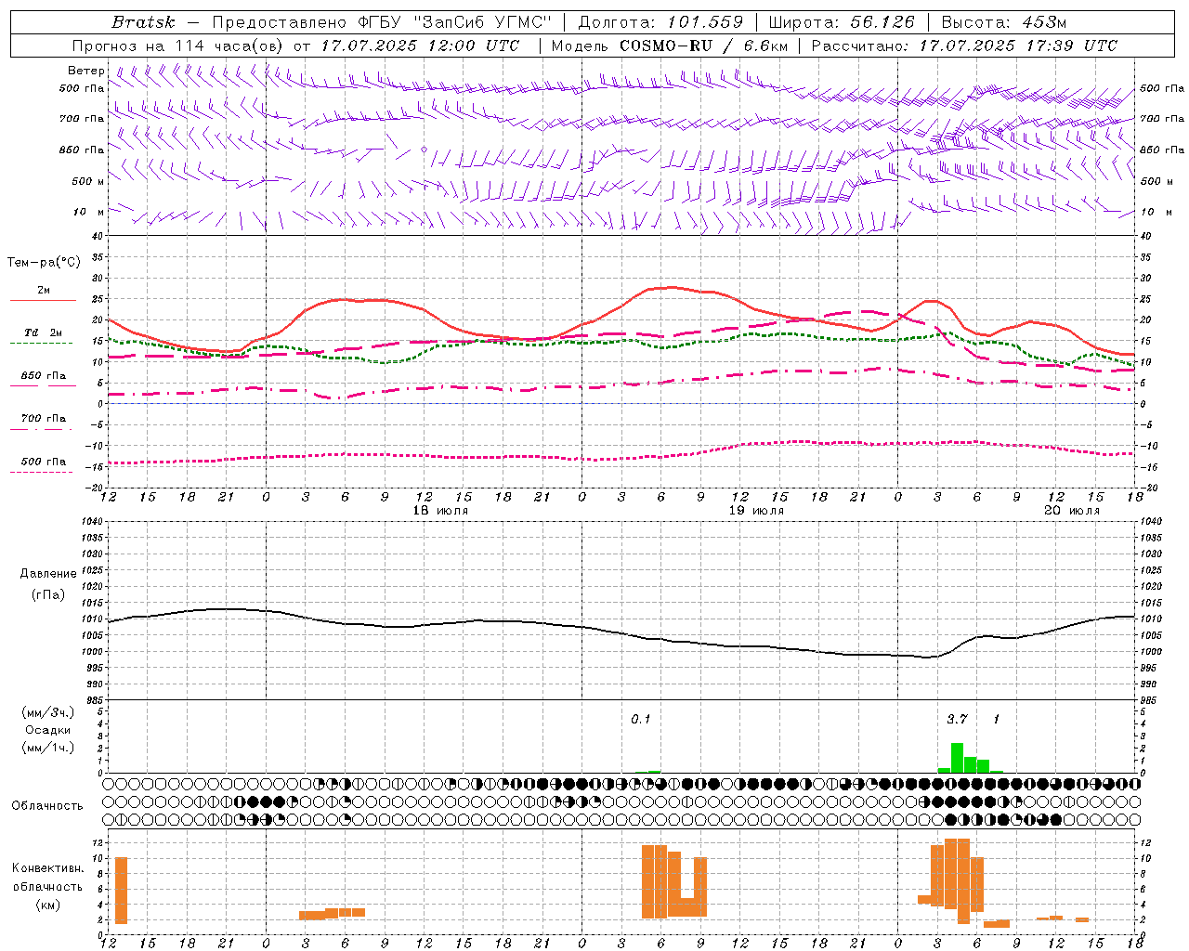Click the "2м" temperature legend entry

pyautogui.click(x=44, y=291)
